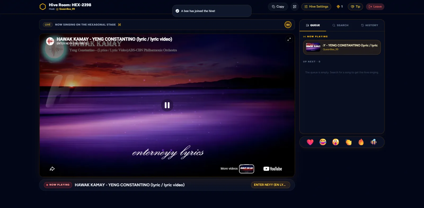Send a bee reaction
This screenshot has height=208, width=424.
(374, 142)
